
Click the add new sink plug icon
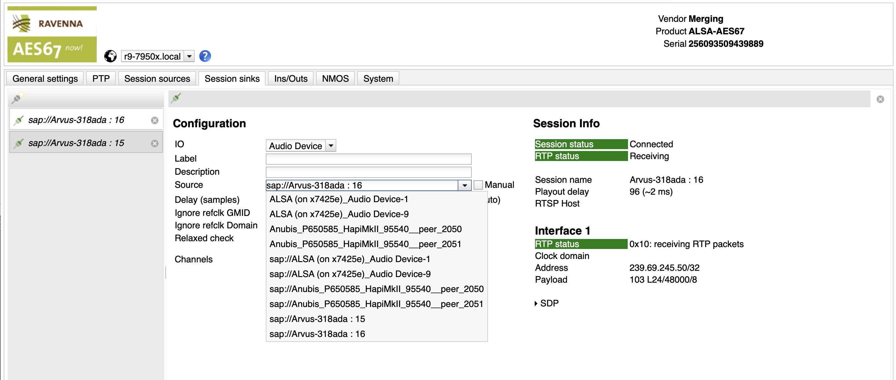[x=17, y=98]
